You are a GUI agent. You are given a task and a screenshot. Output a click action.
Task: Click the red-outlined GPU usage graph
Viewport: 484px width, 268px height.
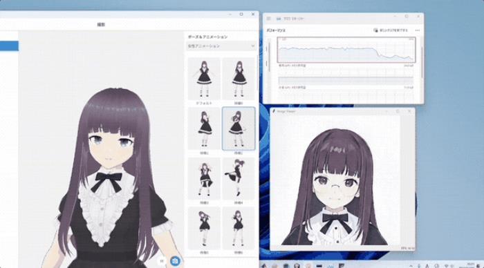coord(346,50)
